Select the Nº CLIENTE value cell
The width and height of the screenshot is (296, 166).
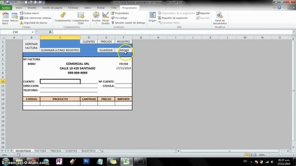point(123,81)
